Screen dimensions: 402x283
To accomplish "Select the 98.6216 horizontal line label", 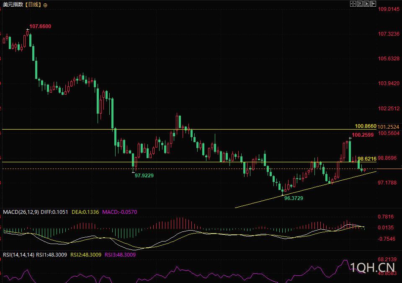I will point(367,159).
